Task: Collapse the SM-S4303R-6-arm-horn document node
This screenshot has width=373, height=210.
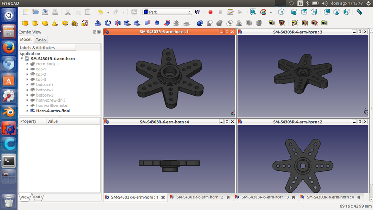Action: (22, 59)
